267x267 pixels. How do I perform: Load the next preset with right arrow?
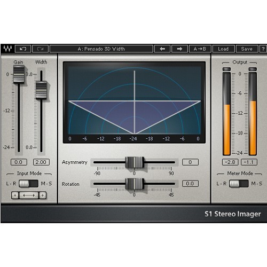[179, 49]
